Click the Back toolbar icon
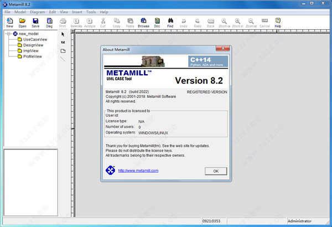 point(211,21)
